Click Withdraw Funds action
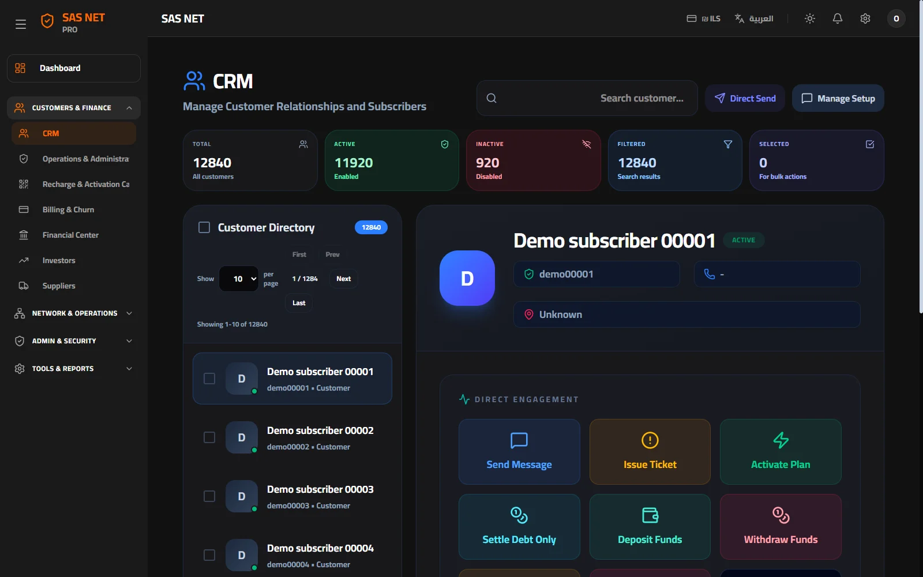Screen dimensions: 923x577 781,527
